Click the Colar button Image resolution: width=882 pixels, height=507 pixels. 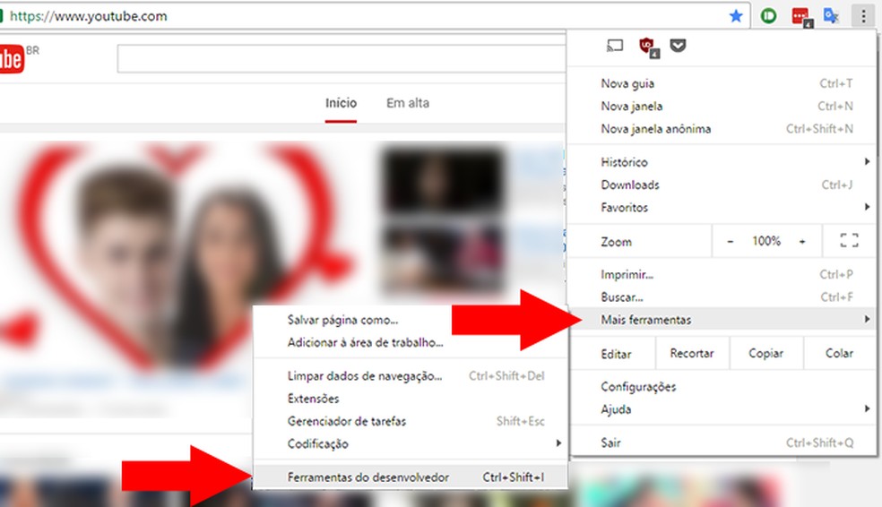coord(839,353)
